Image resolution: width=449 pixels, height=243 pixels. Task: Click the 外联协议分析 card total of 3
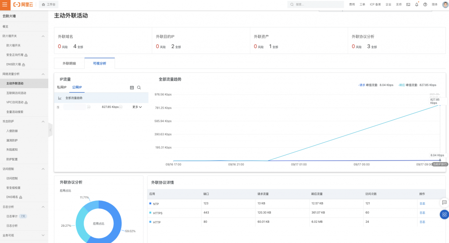(369, 46)
